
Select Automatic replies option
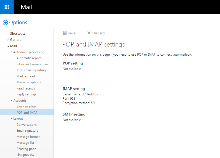(x=29, y=58)
